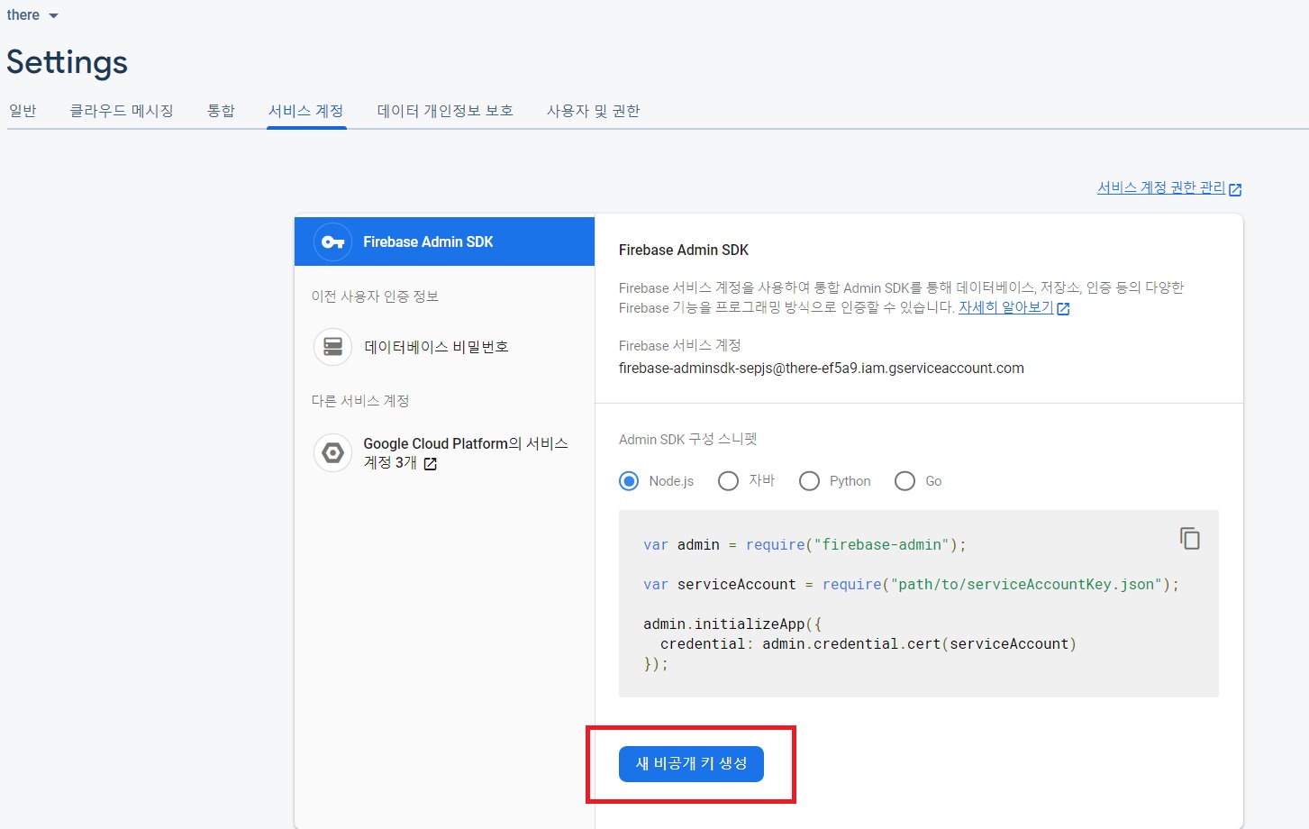Open 데이터베이스 비밀번호 section
The width and height of the screenshot is (1309, 829).
(436, 347)
